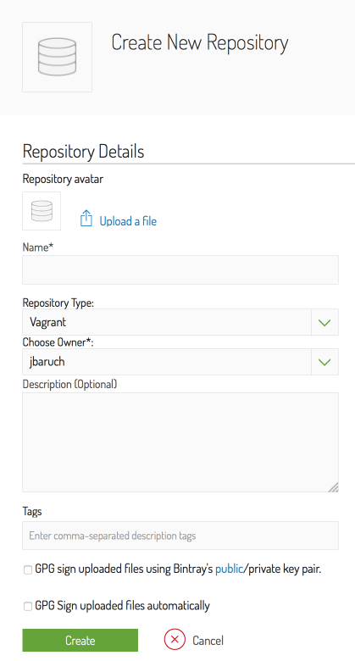This screenshot has width=355, height=661.
Task: Open the Upload a file link
Action: (128, 221)
